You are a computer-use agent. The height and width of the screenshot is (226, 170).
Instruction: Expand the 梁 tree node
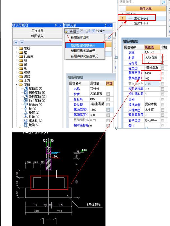click(x=16, y=64)
